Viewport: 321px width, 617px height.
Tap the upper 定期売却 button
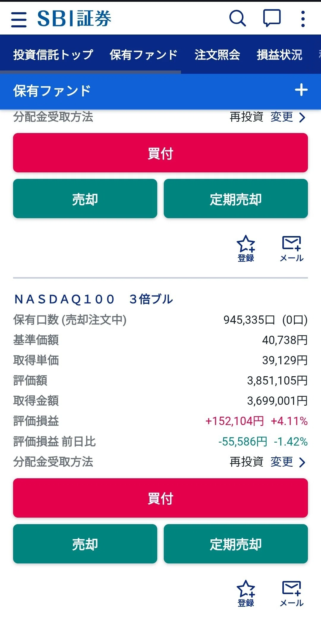click(x=236, y=199)
